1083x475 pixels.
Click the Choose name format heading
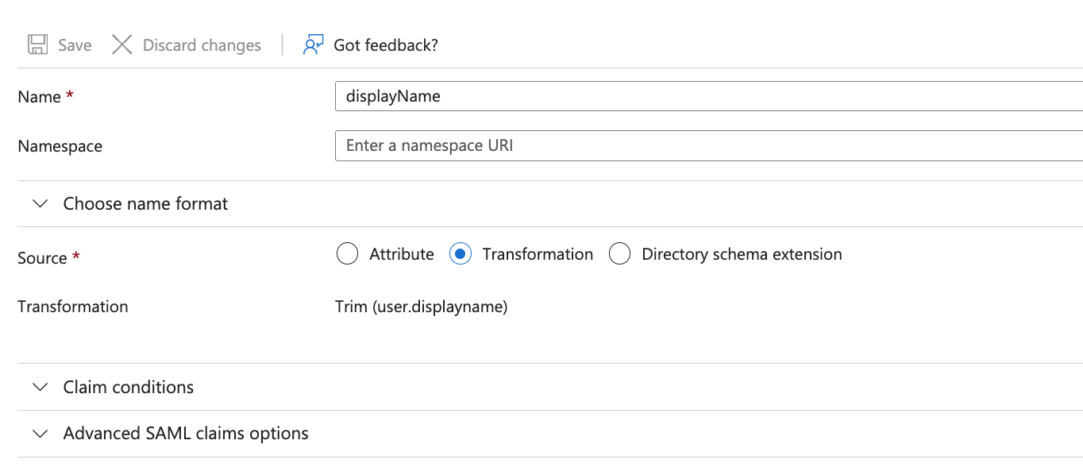(145, 204)
